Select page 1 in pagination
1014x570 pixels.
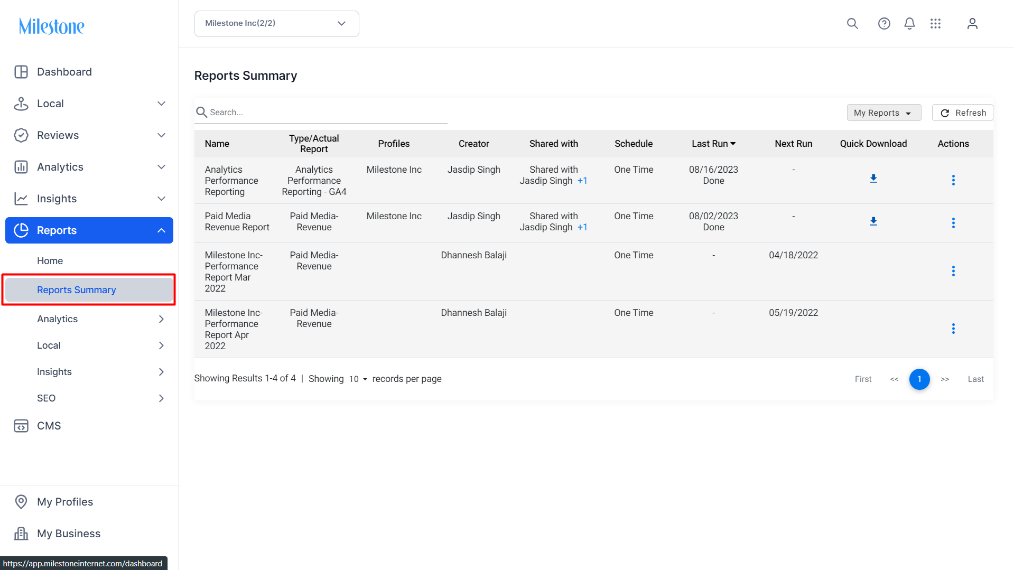pos(919,379)
